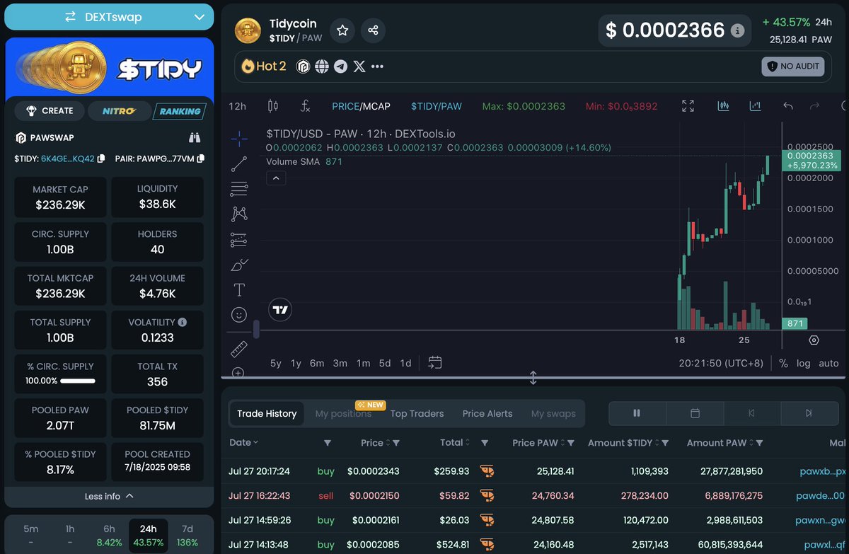Viewport: 849px width, 554px height.
Task: Open 12h chart interval dropdown
Action: pyautogui.click(x=237, y=106)
